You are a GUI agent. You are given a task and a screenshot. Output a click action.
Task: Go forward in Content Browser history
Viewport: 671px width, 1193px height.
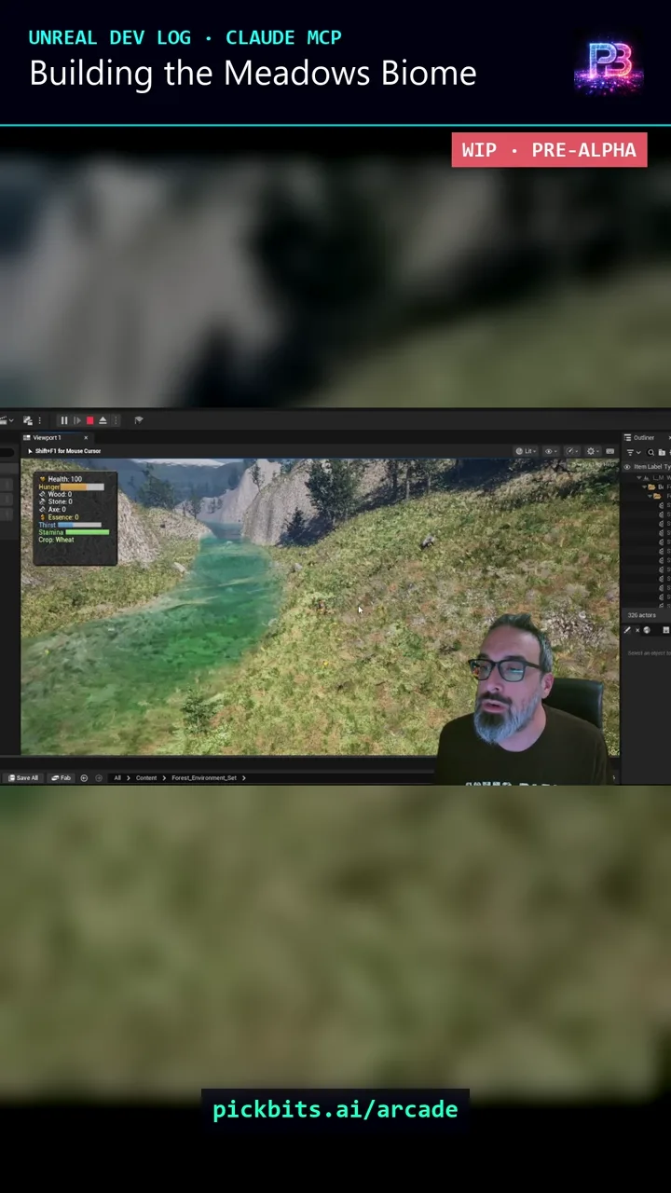(x=98, y=777)
